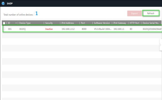This screenshot has width=162, height=100.
Task: Select the I61DQ device type cell
Action: (x=23, y=29)
